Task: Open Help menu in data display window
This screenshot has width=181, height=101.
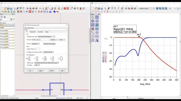Action: pos(137,6)
